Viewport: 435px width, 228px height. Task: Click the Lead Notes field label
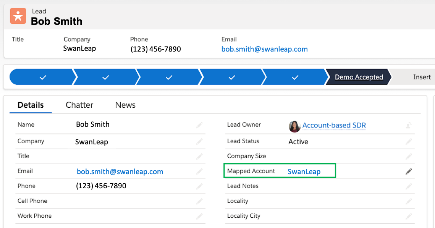tap(243, 186)
